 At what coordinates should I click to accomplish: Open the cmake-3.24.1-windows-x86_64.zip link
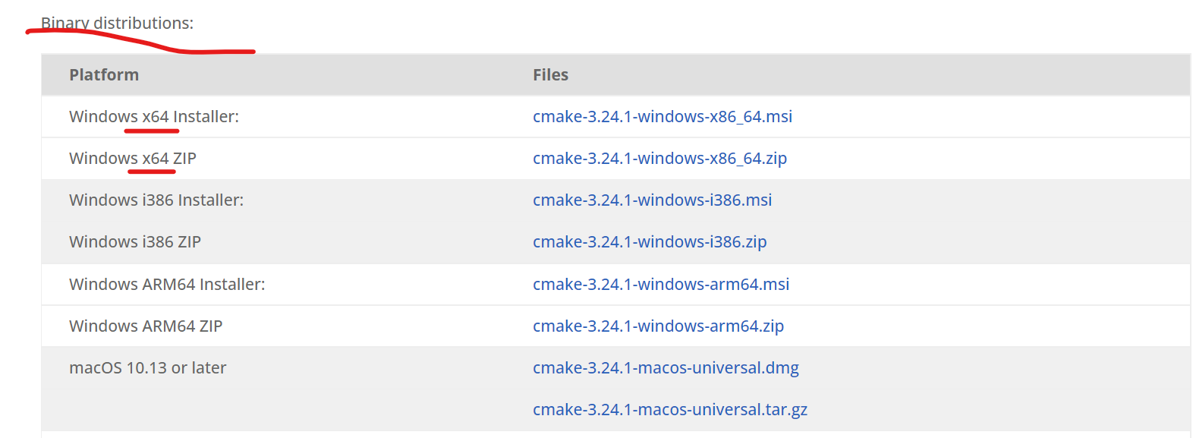659,159
